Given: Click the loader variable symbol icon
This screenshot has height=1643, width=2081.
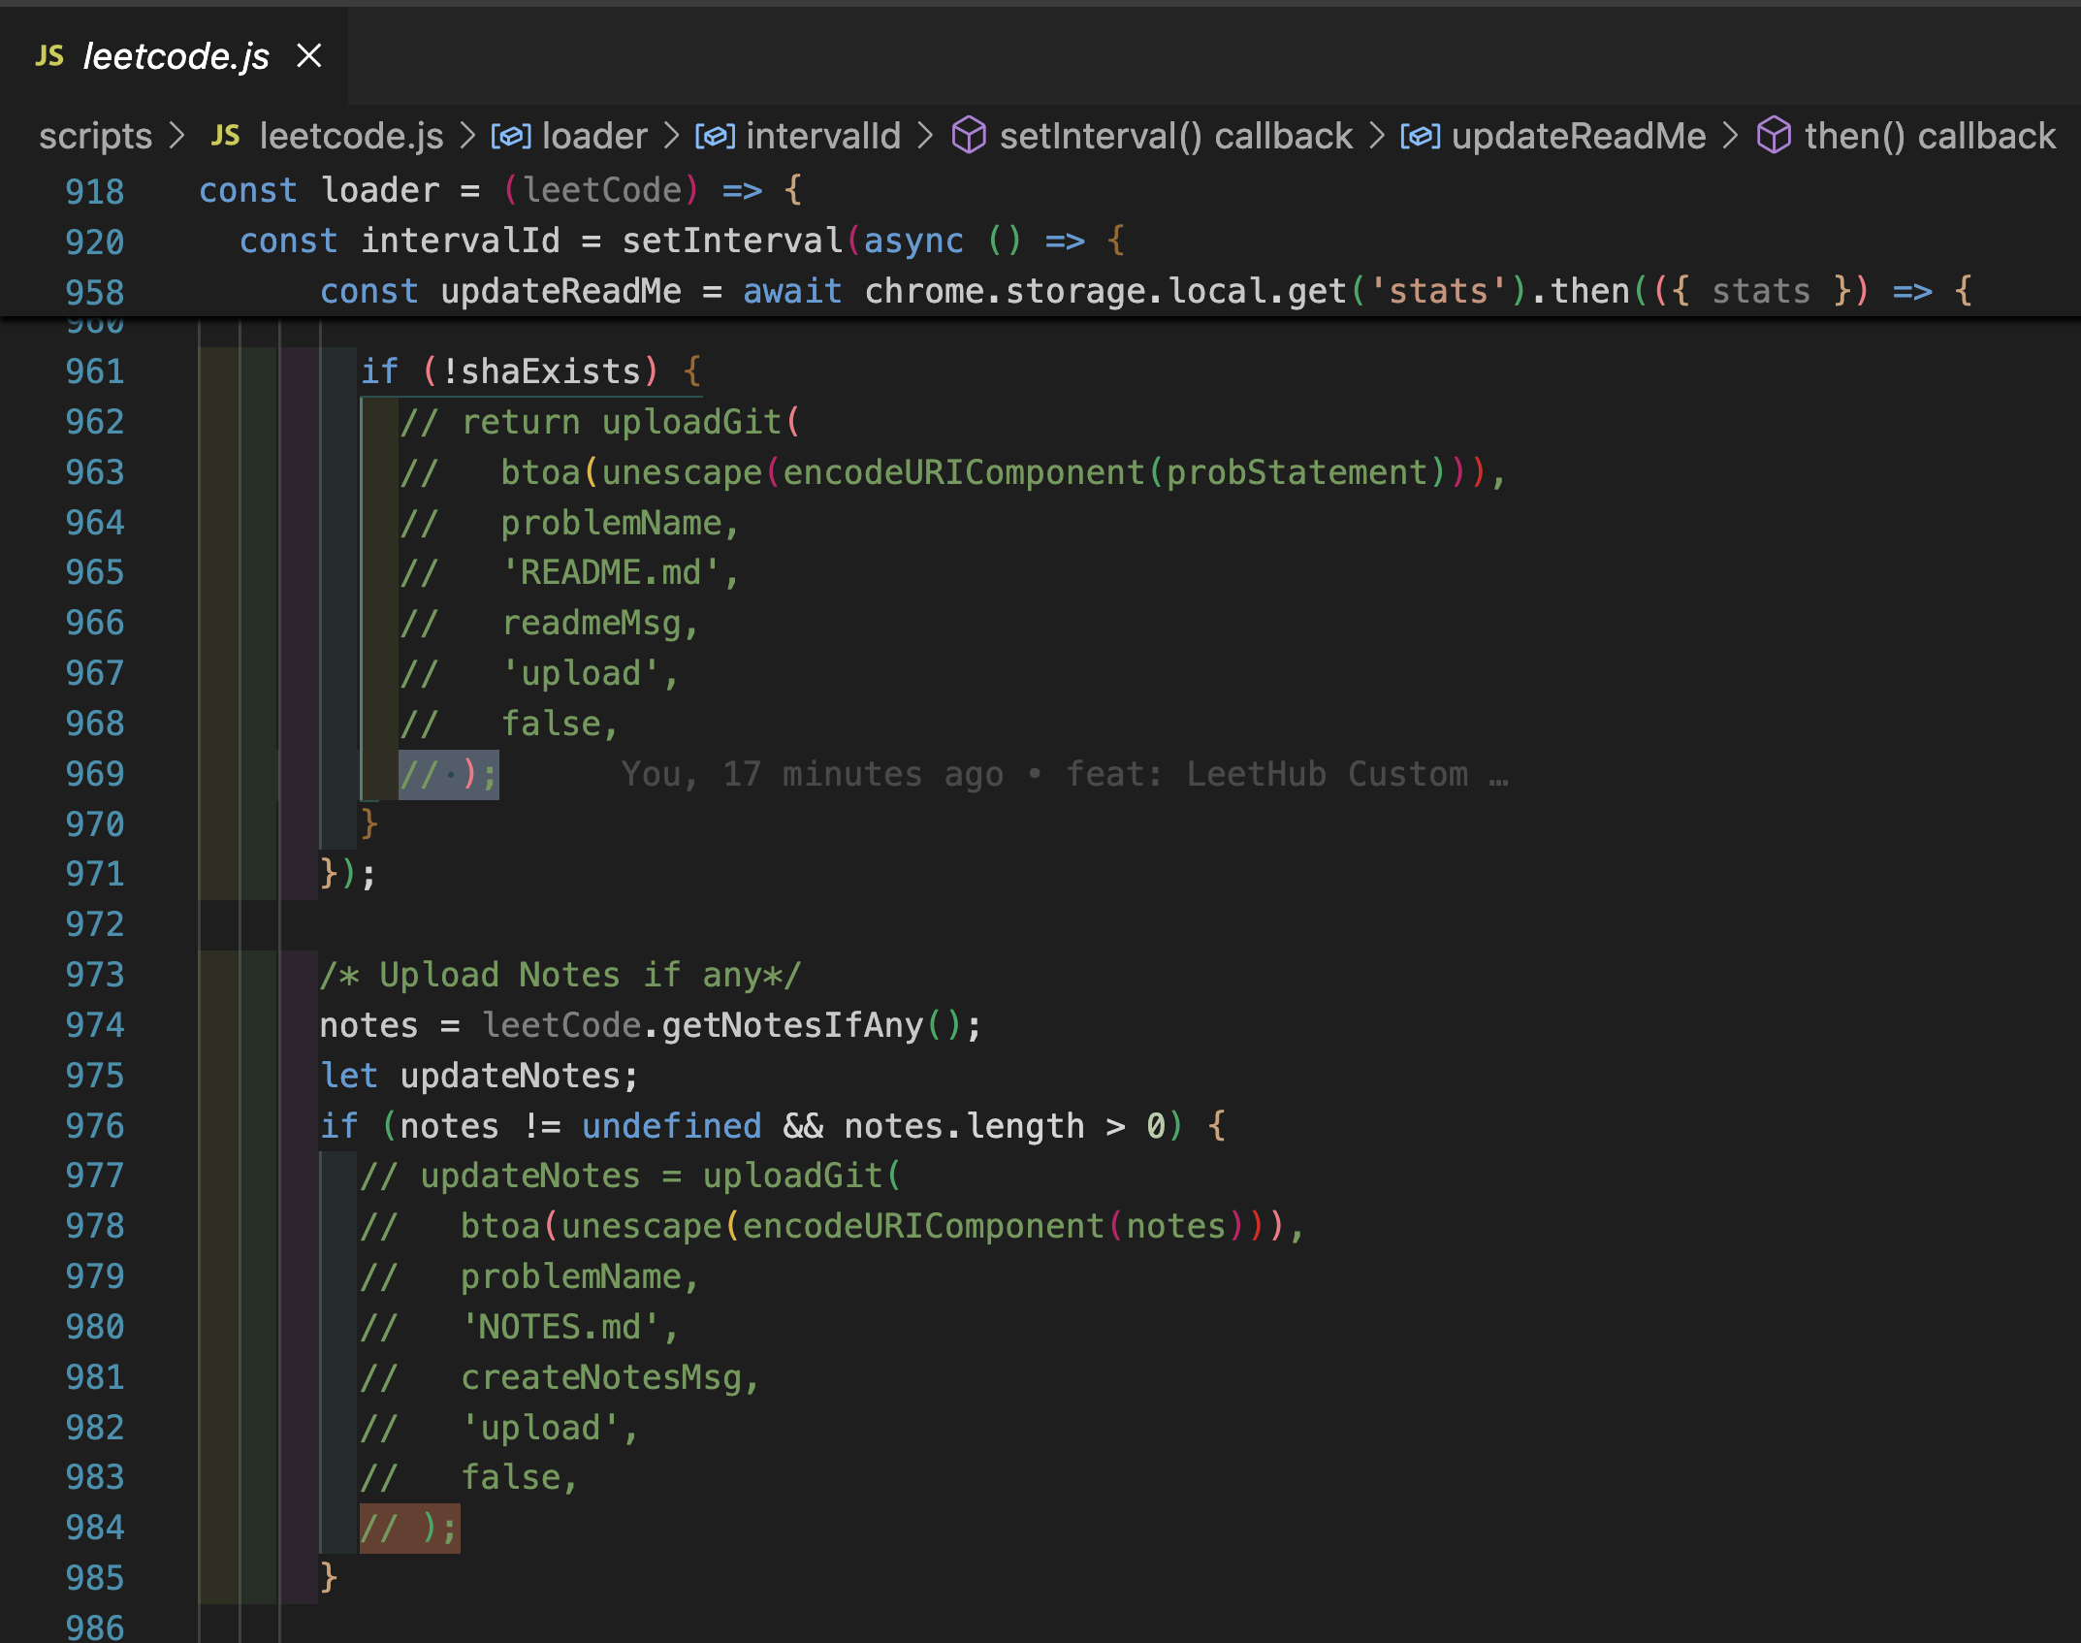Looking at the screenshot, I should (511, 136).
